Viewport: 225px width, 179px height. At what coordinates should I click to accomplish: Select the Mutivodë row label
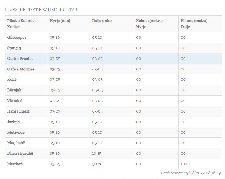tap(16, 132)
